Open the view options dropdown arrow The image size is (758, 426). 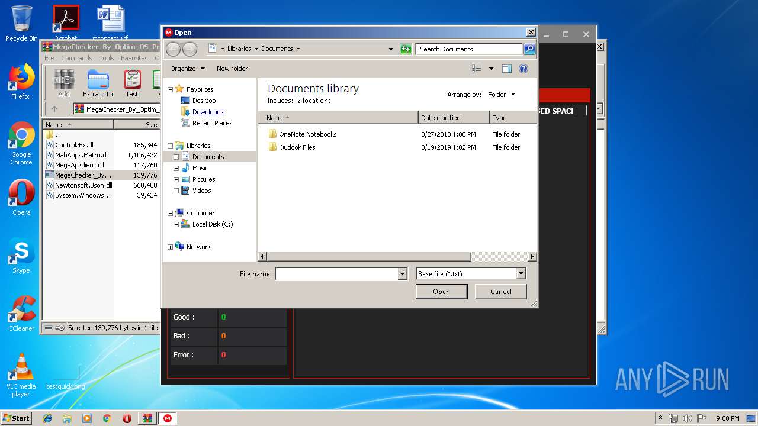tap(491, 69)
